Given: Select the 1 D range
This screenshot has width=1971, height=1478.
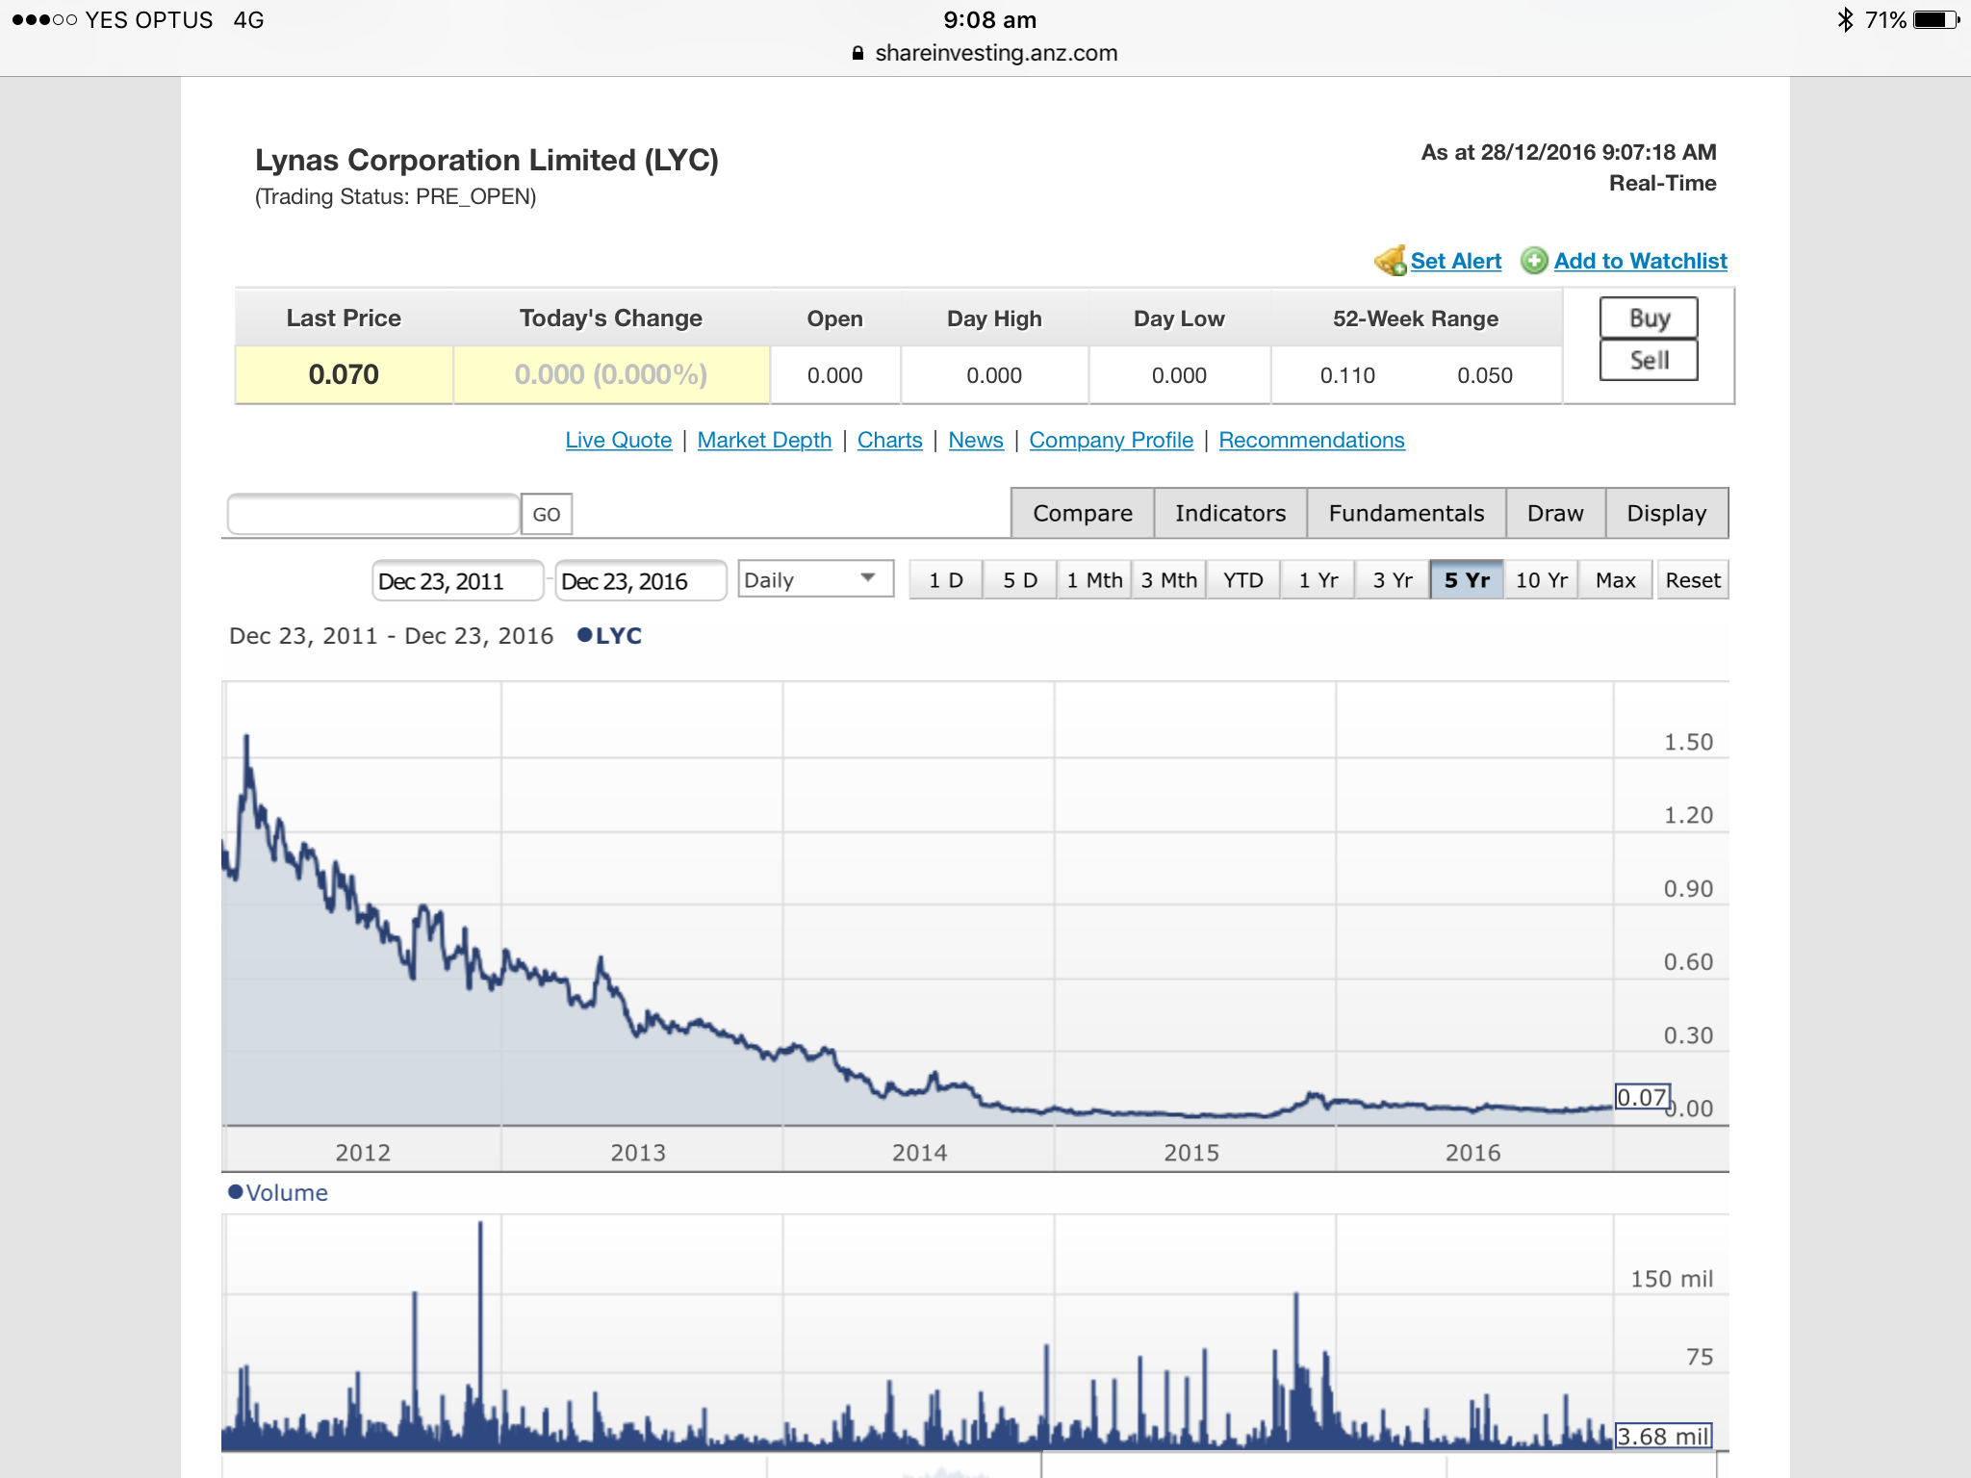Looking at the screenshot, I should (946, 579).
